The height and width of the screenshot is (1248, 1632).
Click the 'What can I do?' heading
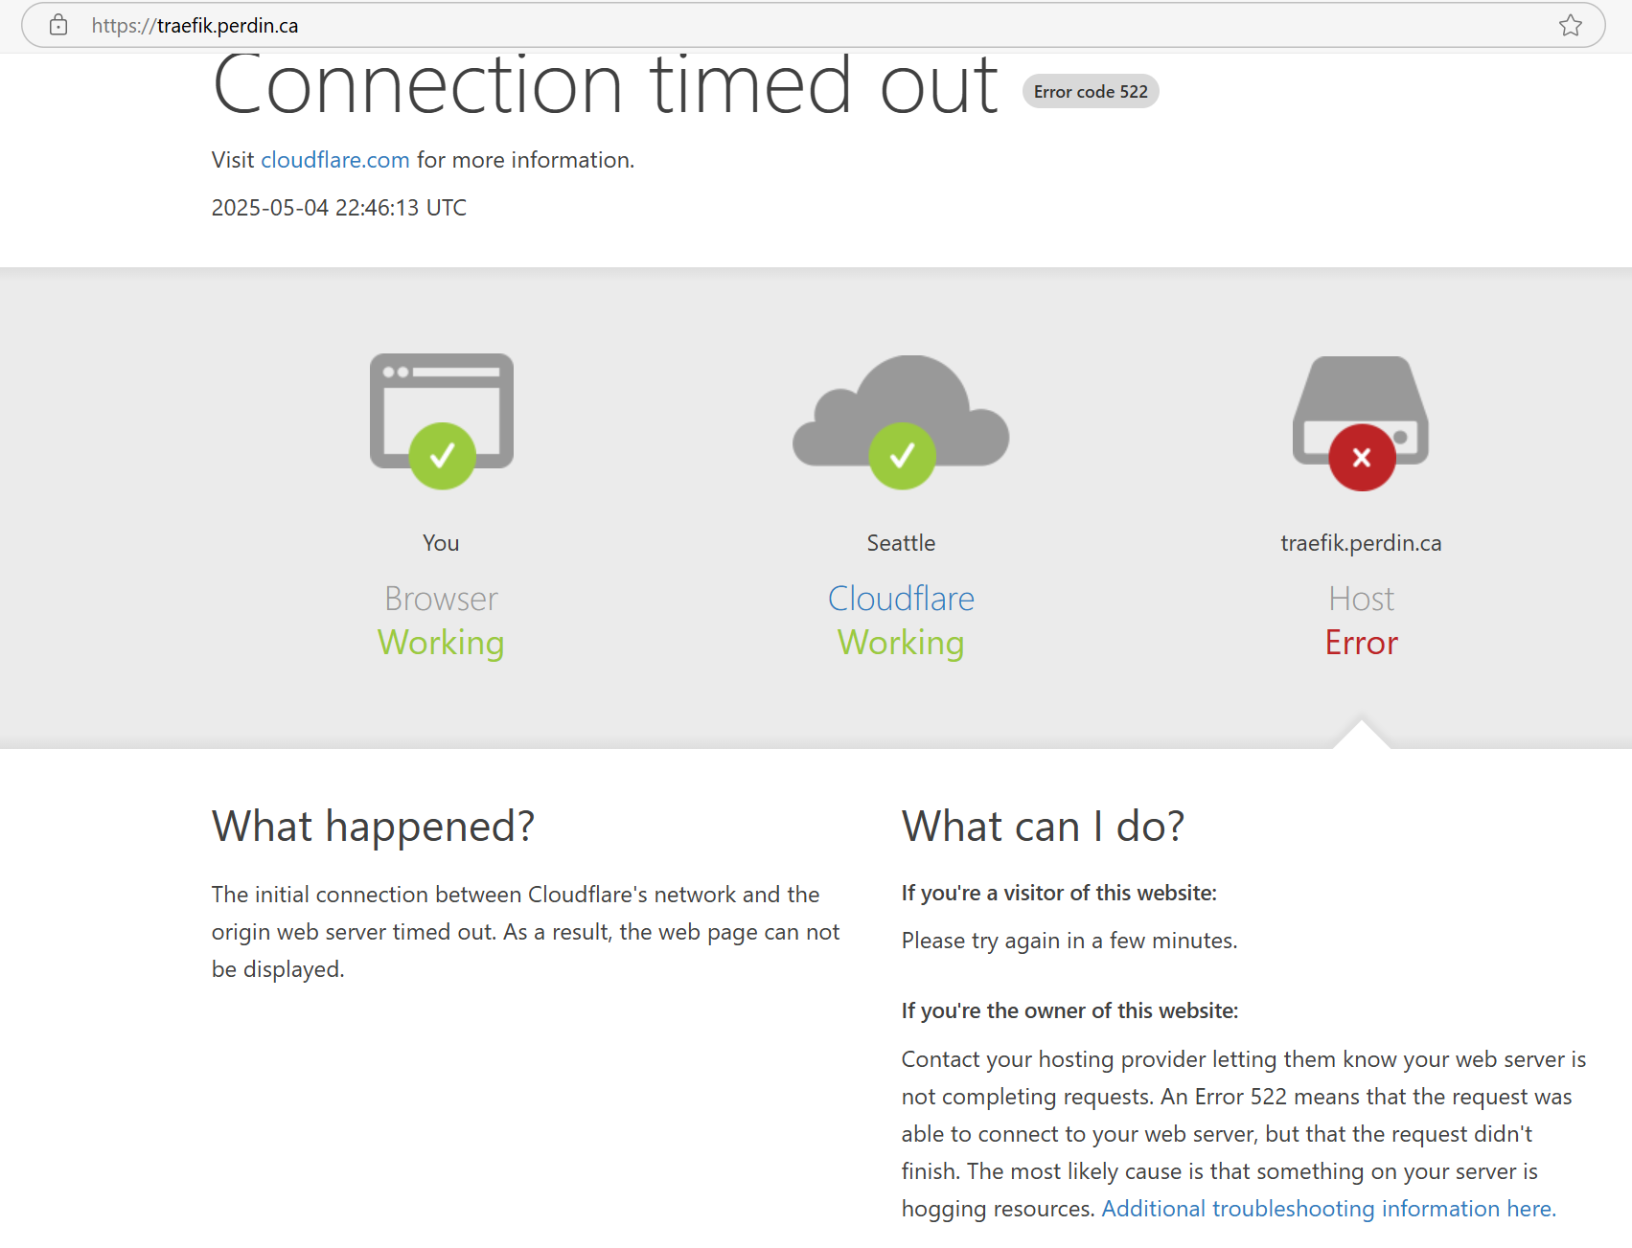(1043, 826)
